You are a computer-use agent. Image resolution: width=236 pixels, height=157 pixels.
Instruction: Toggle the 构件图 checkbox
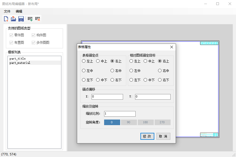[x=34, y=35]
